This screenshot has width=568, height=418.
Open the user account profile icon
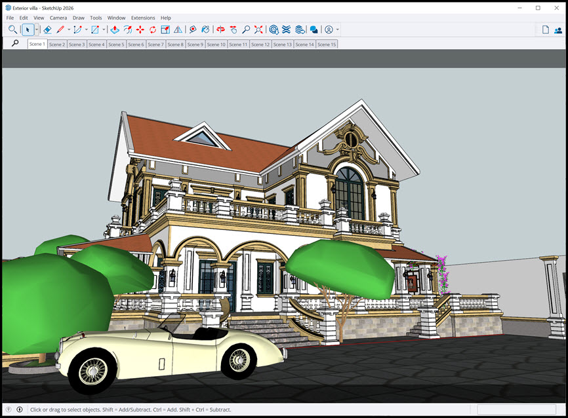coord(329,29)
